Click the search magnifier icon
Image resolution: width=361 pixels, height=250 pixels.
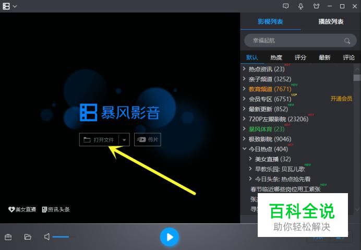347,41
